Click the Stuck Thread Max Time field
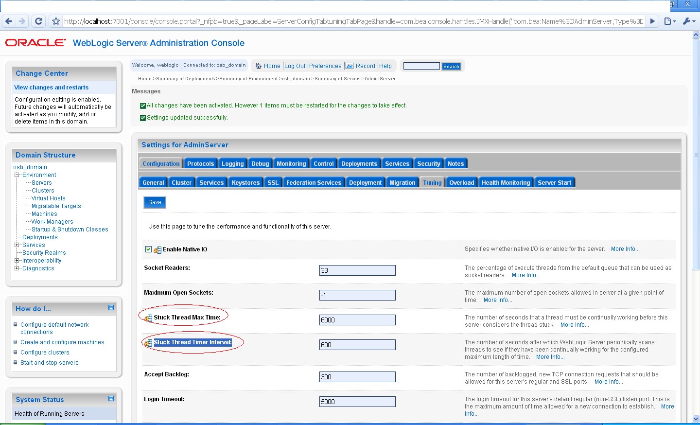700x425 pixels. (357, 320)
